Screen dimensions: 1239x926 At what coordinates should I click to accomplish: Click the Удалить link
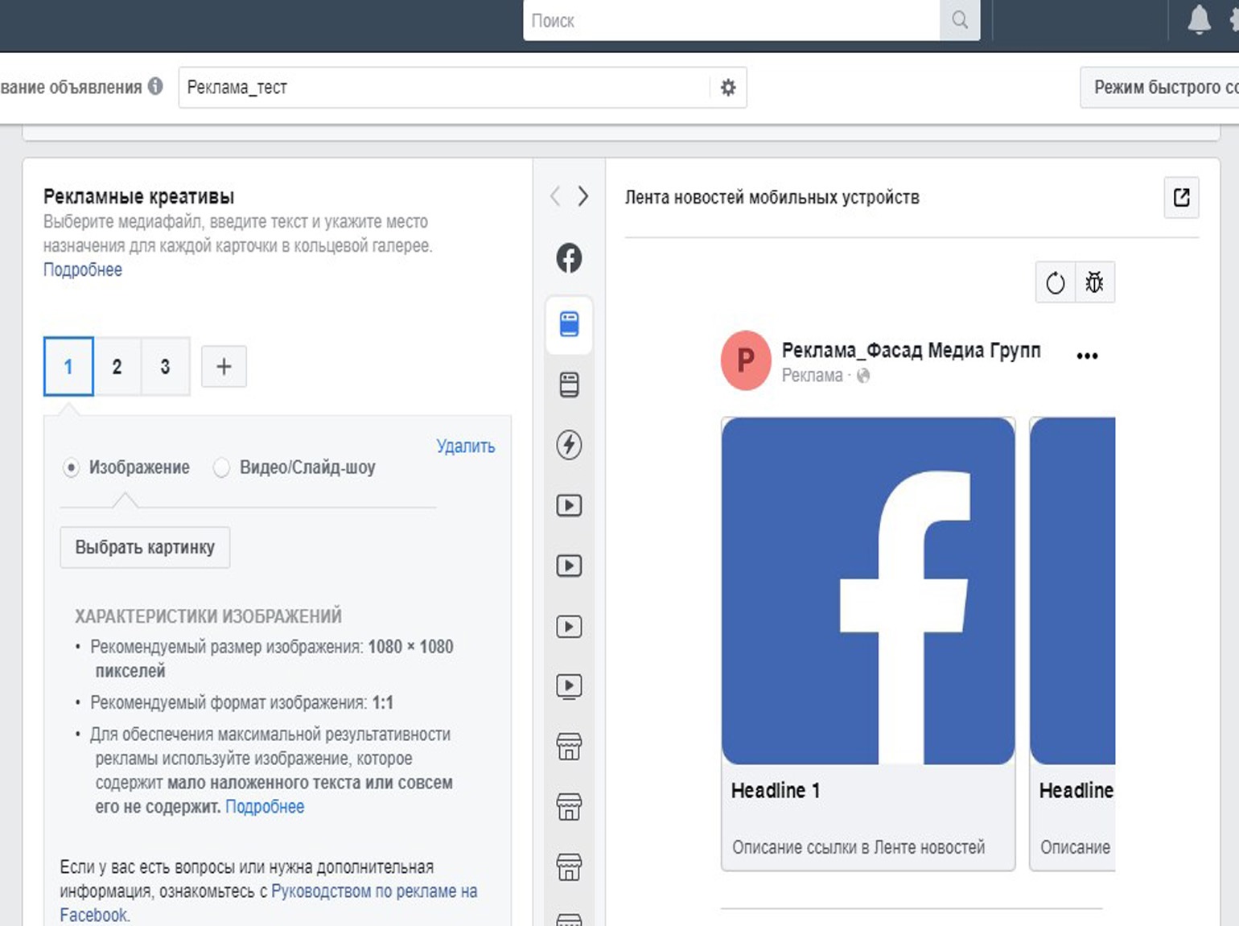[465, 447]
